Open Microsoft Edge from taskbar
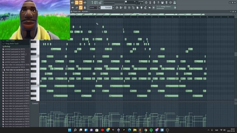This screenshot has width=237, height=133. click(129, 130)
